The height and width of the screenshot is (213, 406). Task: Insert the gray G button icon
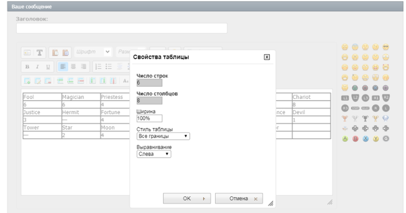[386, 139]
